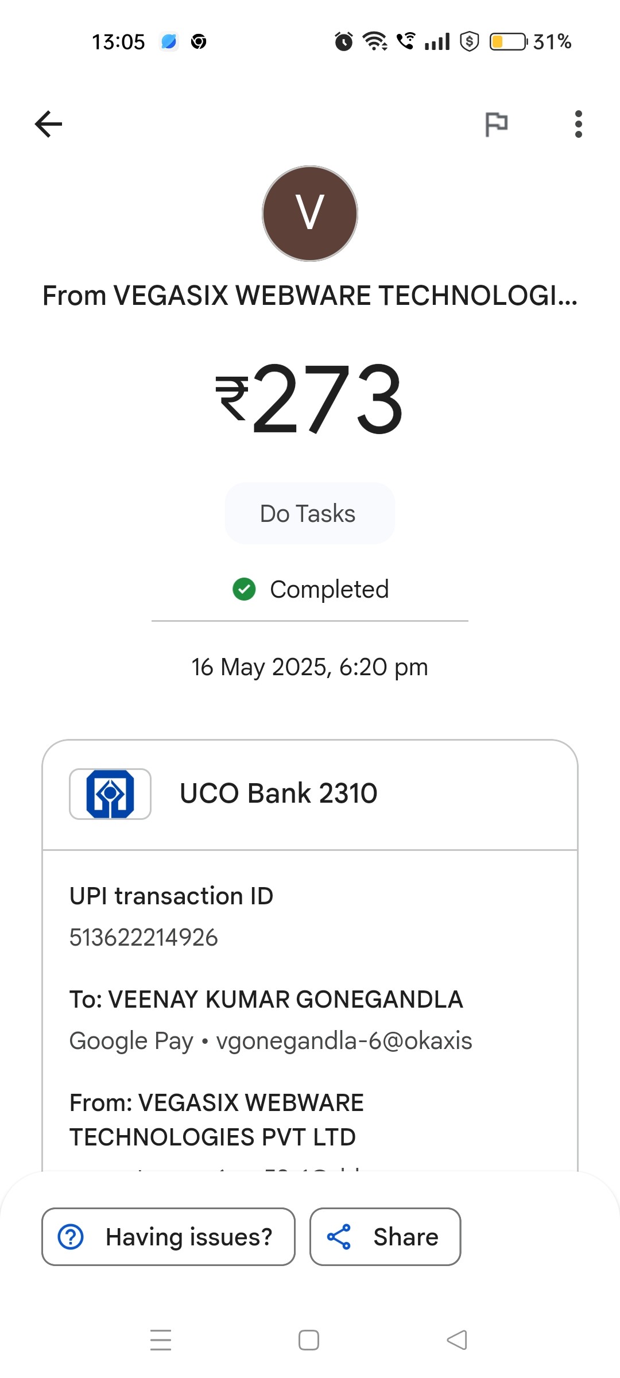Tap the home square navigation button
Viewport: 620px width, 1378px height.
coord(309,1340)
